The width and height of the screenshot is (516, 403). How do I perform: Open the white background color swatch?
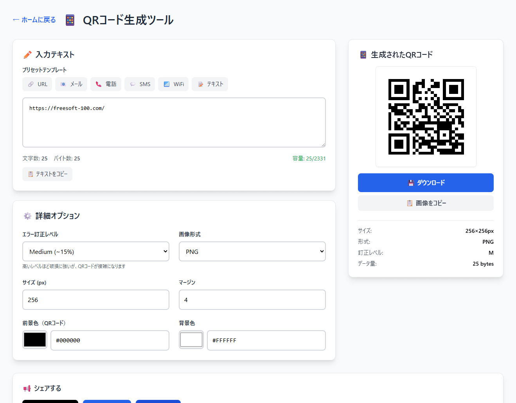[x=191, y=340]
